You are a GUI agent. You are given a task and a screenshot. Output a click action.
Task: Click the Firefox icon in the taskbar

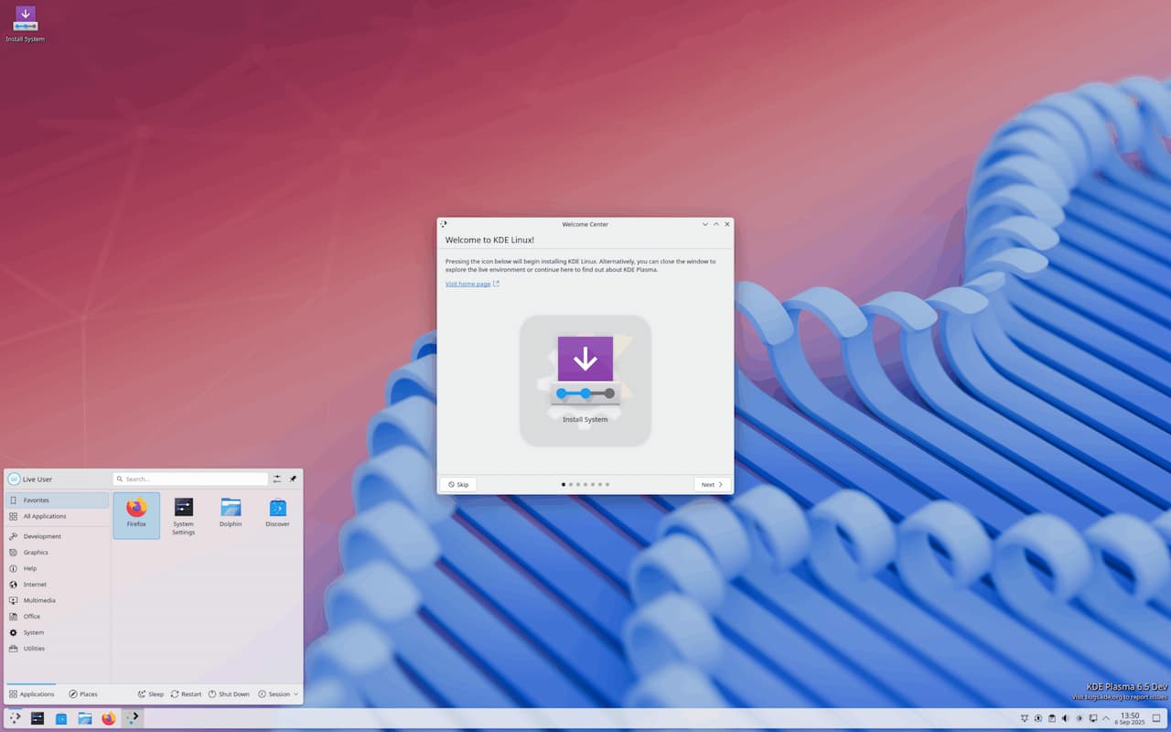(109, 718)
